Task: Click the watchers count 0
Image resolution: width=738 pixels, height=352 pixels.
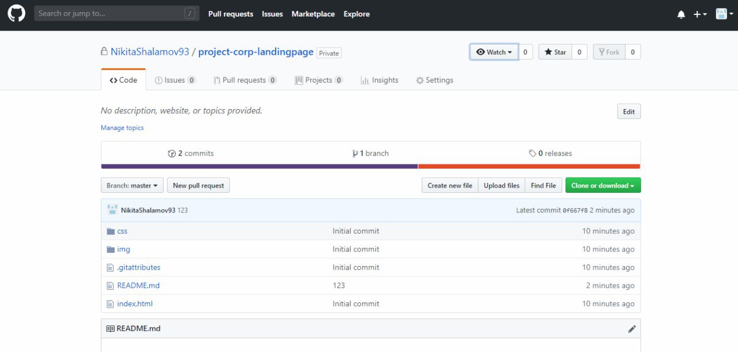Action: (525, 52)
